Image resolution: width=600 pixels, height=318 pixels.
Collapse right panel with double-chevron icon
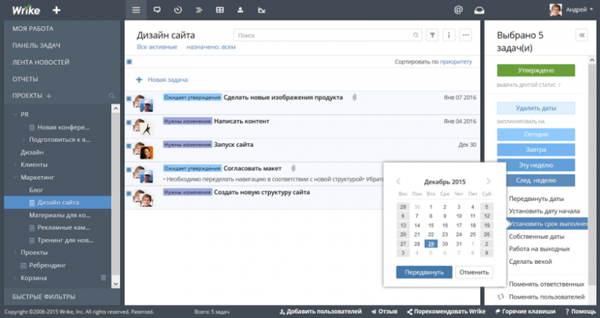point(582,34)
